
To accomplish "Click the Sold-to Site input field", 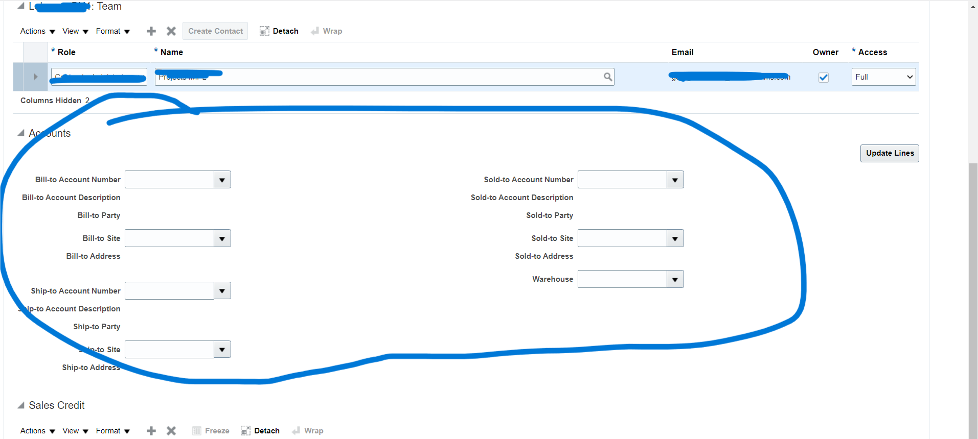I will pyautogui.click(x=622, y=238).
